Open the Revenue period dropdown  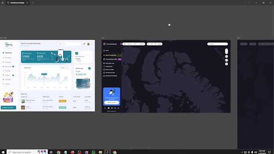click(x=64, y=68)
